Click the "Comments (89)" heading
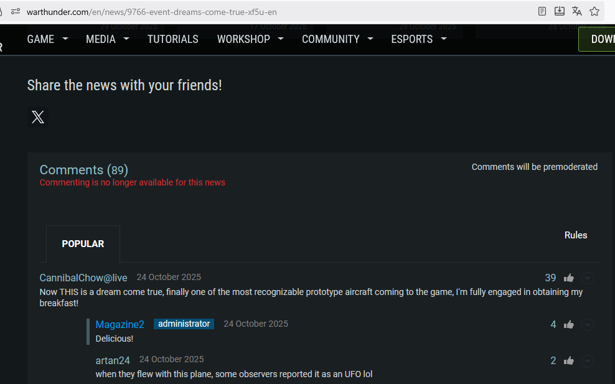 pyautogui.click(x=84, y=170)
